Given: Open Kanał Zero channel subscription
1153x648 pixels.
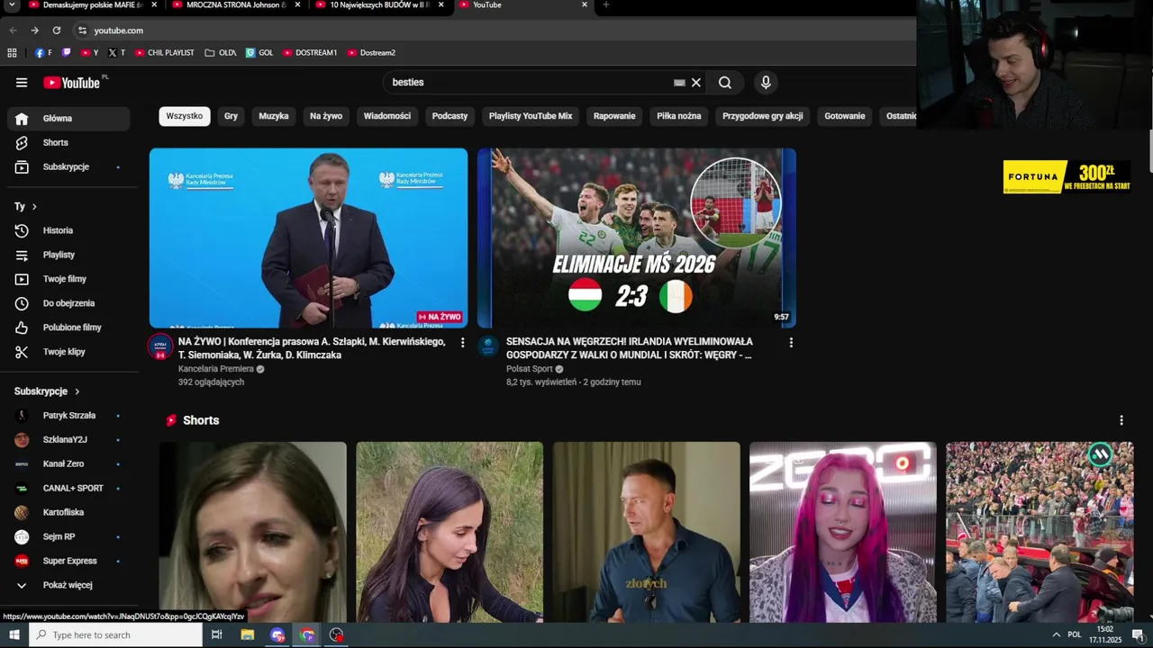Looking at the screenshot, I should click(68, 464).
